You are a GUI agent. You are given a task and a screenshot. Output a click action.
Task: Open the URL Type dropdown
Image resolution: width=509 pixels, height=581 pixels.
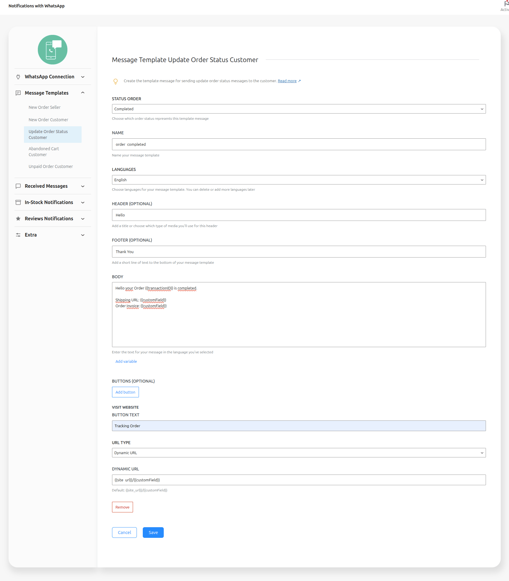299,453
